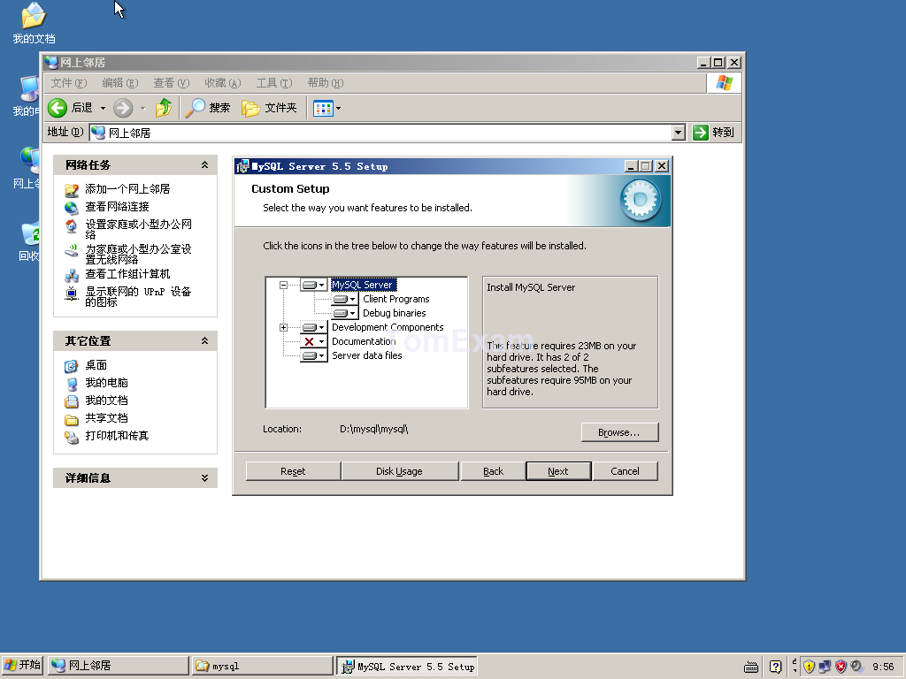The width and height of the screenshot is (906, 679).
Task: Click the 开始 start button
Action: pyautogui.click(x=22, y=666)
